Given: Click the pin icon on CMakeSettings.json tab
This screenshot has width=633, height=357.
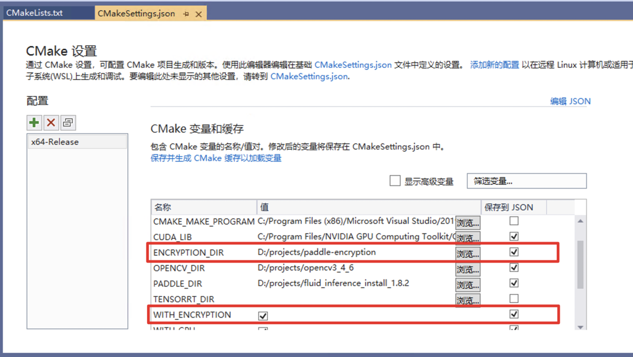Looking at the screenshot, I should point(186,14).
